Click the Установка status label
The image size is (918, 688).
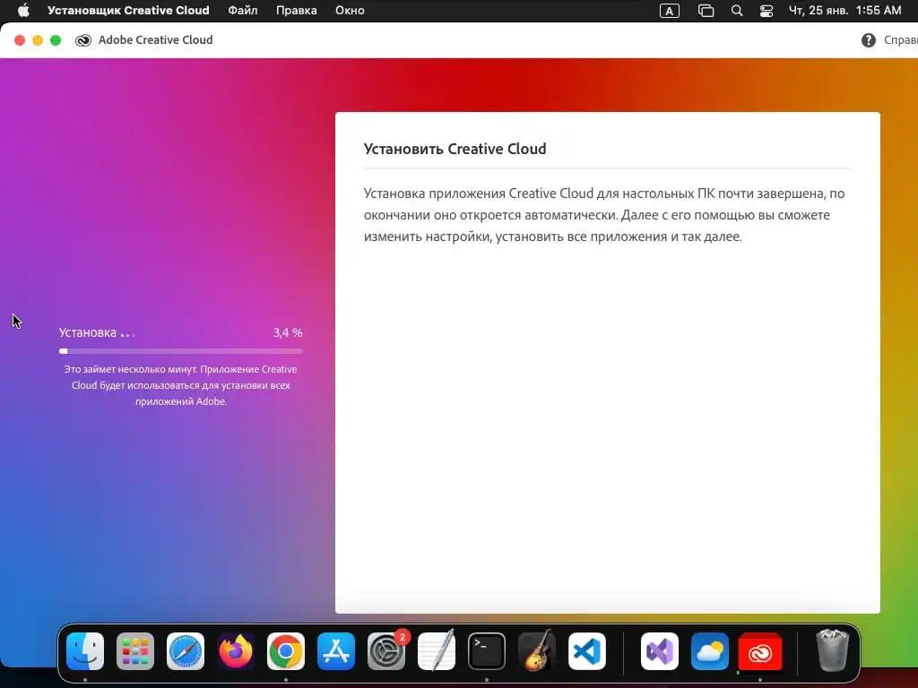point(87,332)
